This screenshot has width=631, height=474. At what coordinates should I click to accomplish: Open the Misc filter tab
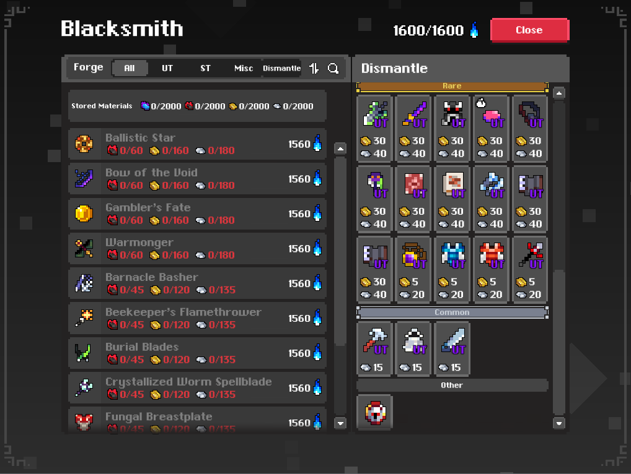tap(244, 68)
